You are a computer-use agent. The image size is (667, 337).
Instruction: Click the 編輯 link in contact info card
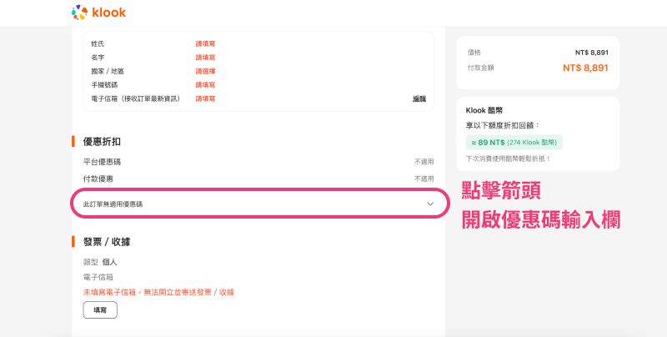419,98
